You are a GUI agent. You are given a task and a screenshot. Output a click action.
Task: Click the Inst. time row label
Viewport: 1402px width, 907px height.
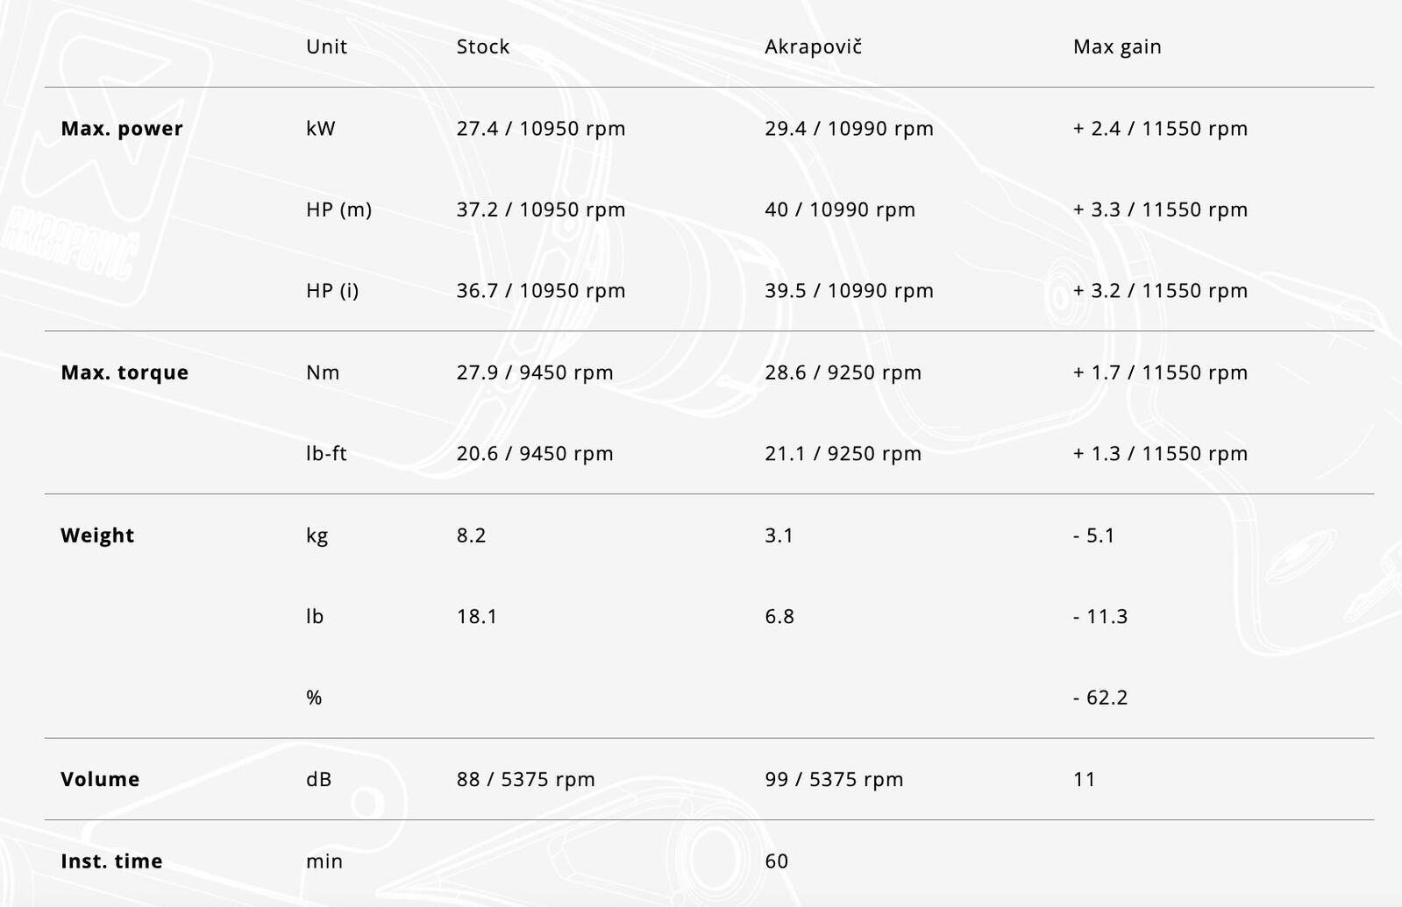click(111, 861)
